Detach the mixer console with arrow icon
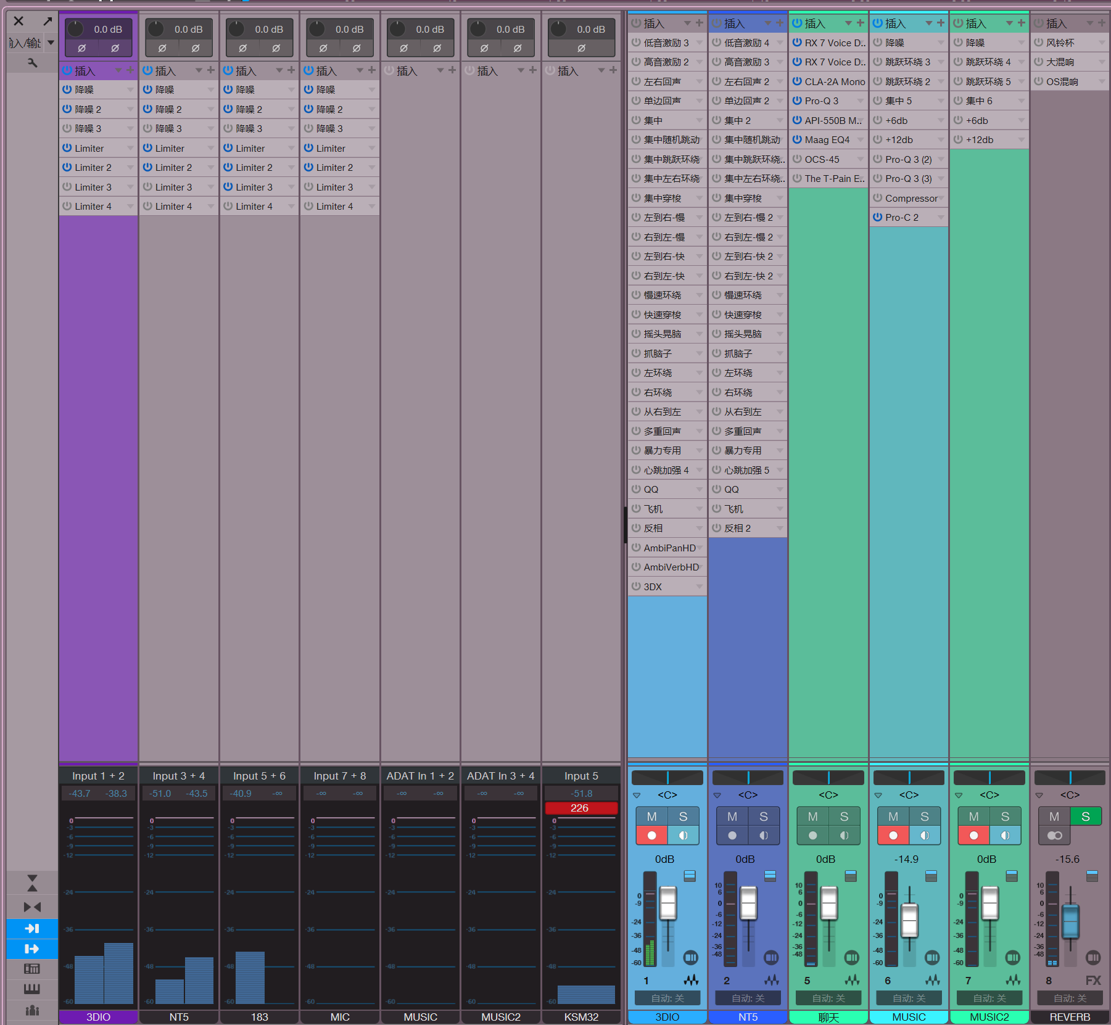 tap(47, 21)
